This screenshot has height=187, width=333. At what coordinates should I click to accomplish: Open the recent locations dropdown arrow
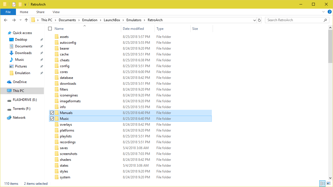pyautogui.click(x=20, y=20)
